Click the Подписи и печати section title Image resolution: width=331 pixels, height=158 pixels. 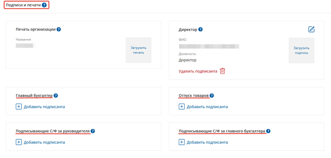[x=23, y=5]
